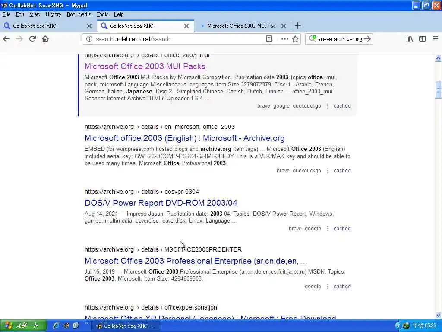
Task: Go back to the previous page
Action: pos(6,39)
